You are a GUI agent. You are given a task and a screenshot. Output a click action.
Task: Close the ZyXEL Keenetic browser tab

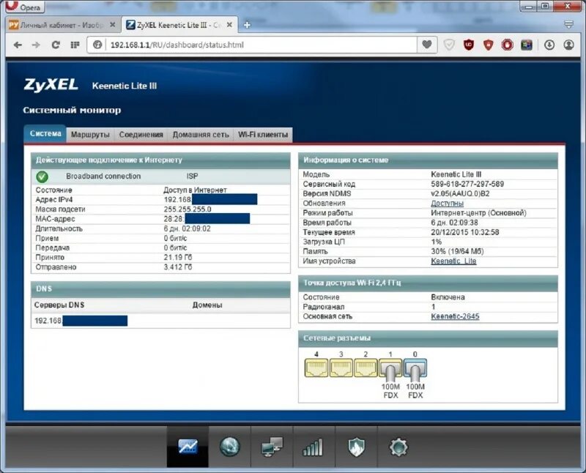[229, 25]
